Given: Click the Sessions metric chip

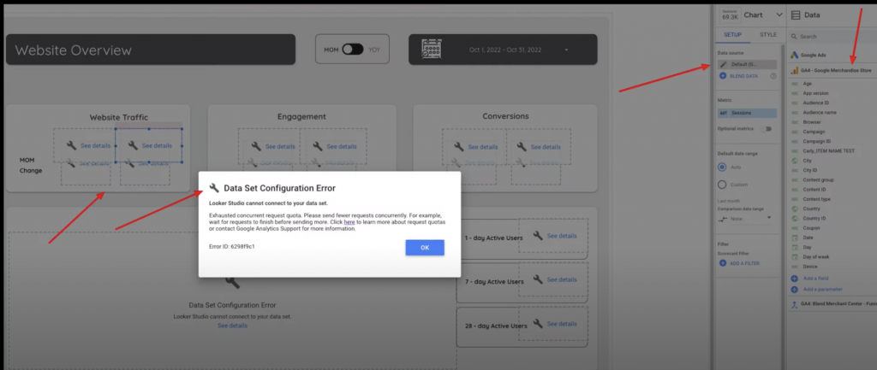Looking at the screenshot, I should [747, 113].
